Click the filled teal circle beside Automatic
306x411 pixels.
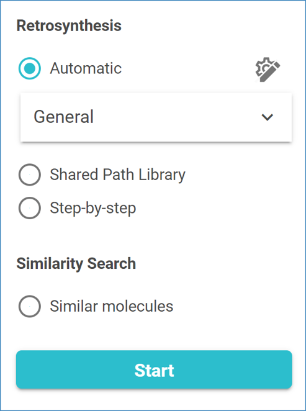click(30, 68)
